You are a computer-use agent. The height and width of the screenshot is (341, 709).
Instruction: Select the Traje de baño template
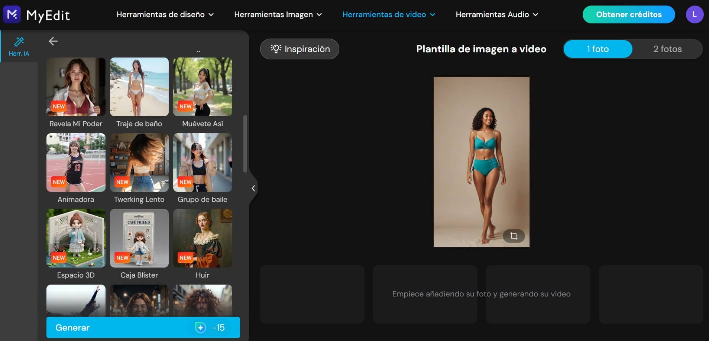click(139, 86)
